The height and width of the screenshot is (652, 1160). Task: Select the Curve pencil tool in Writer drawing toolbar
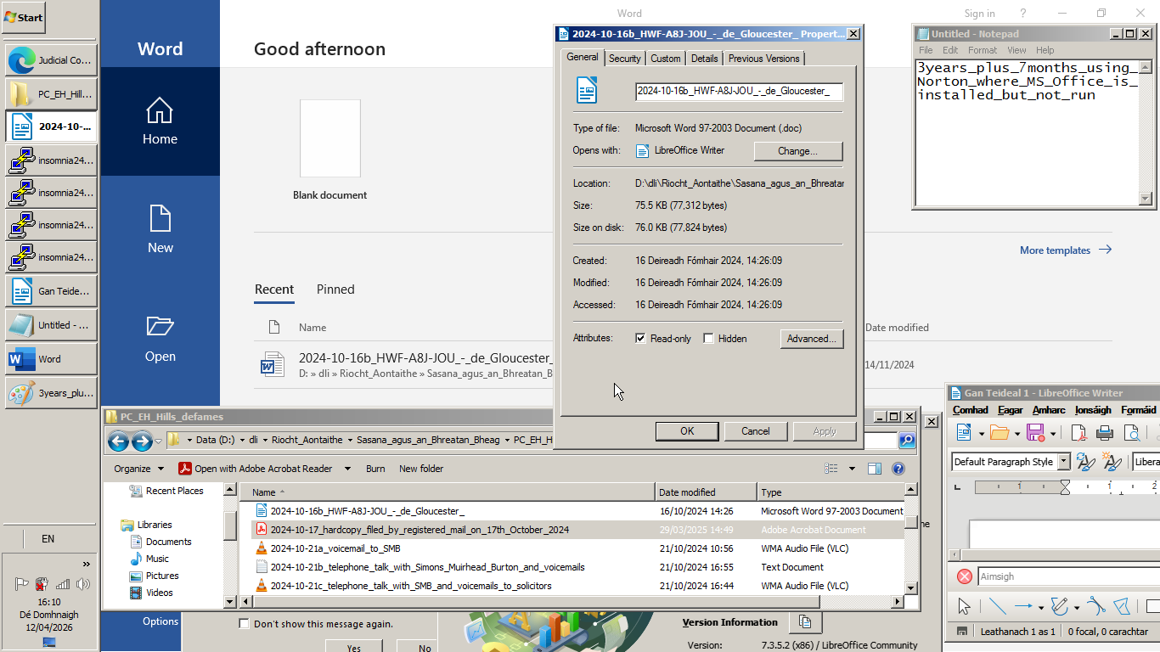1059,606
